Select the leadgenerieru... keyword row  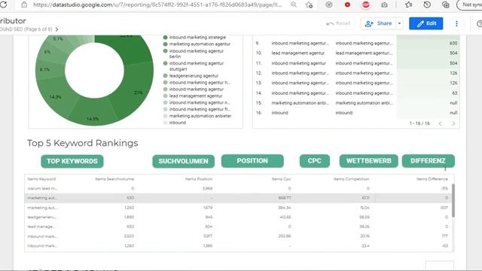237,217
